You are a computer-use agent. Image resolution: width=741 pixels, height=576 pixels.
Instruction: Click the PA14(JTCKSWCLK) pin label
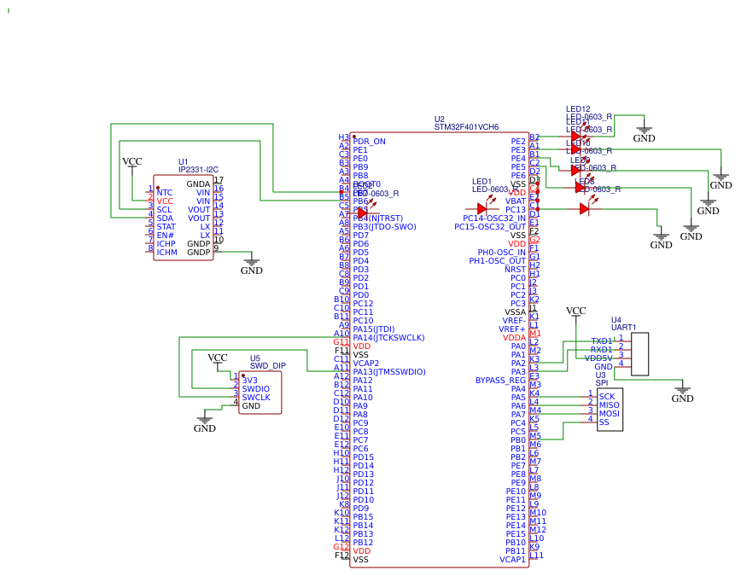click(x=389, y=338)
